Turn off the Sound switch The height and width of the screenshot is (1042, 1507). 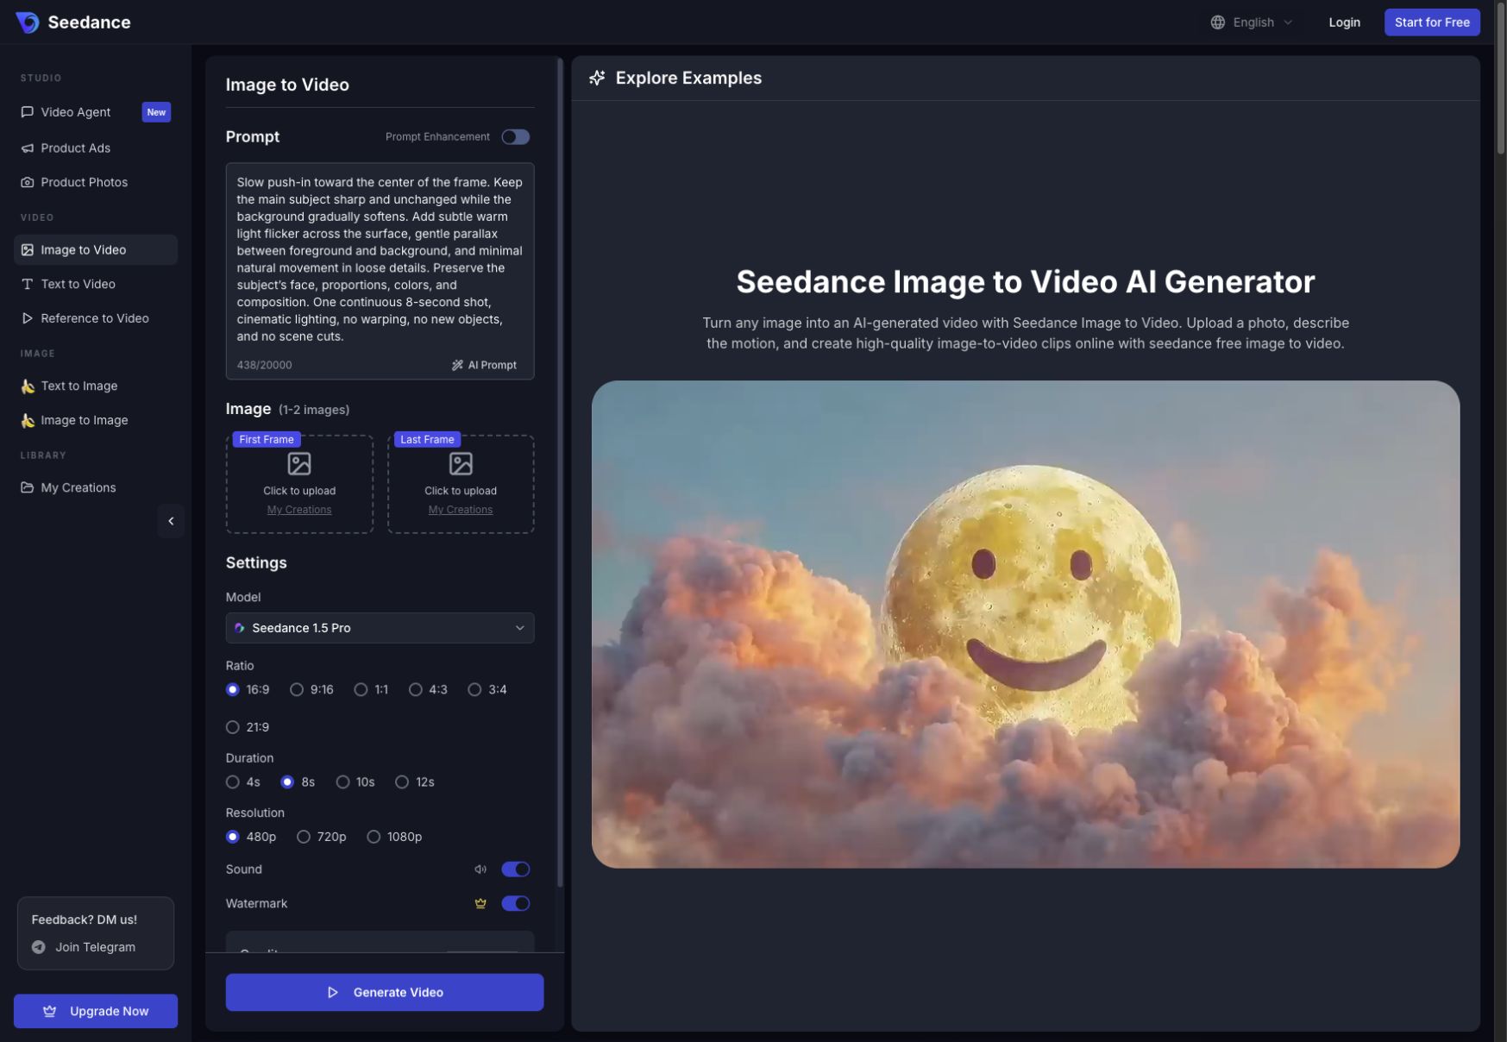[515, 869]
